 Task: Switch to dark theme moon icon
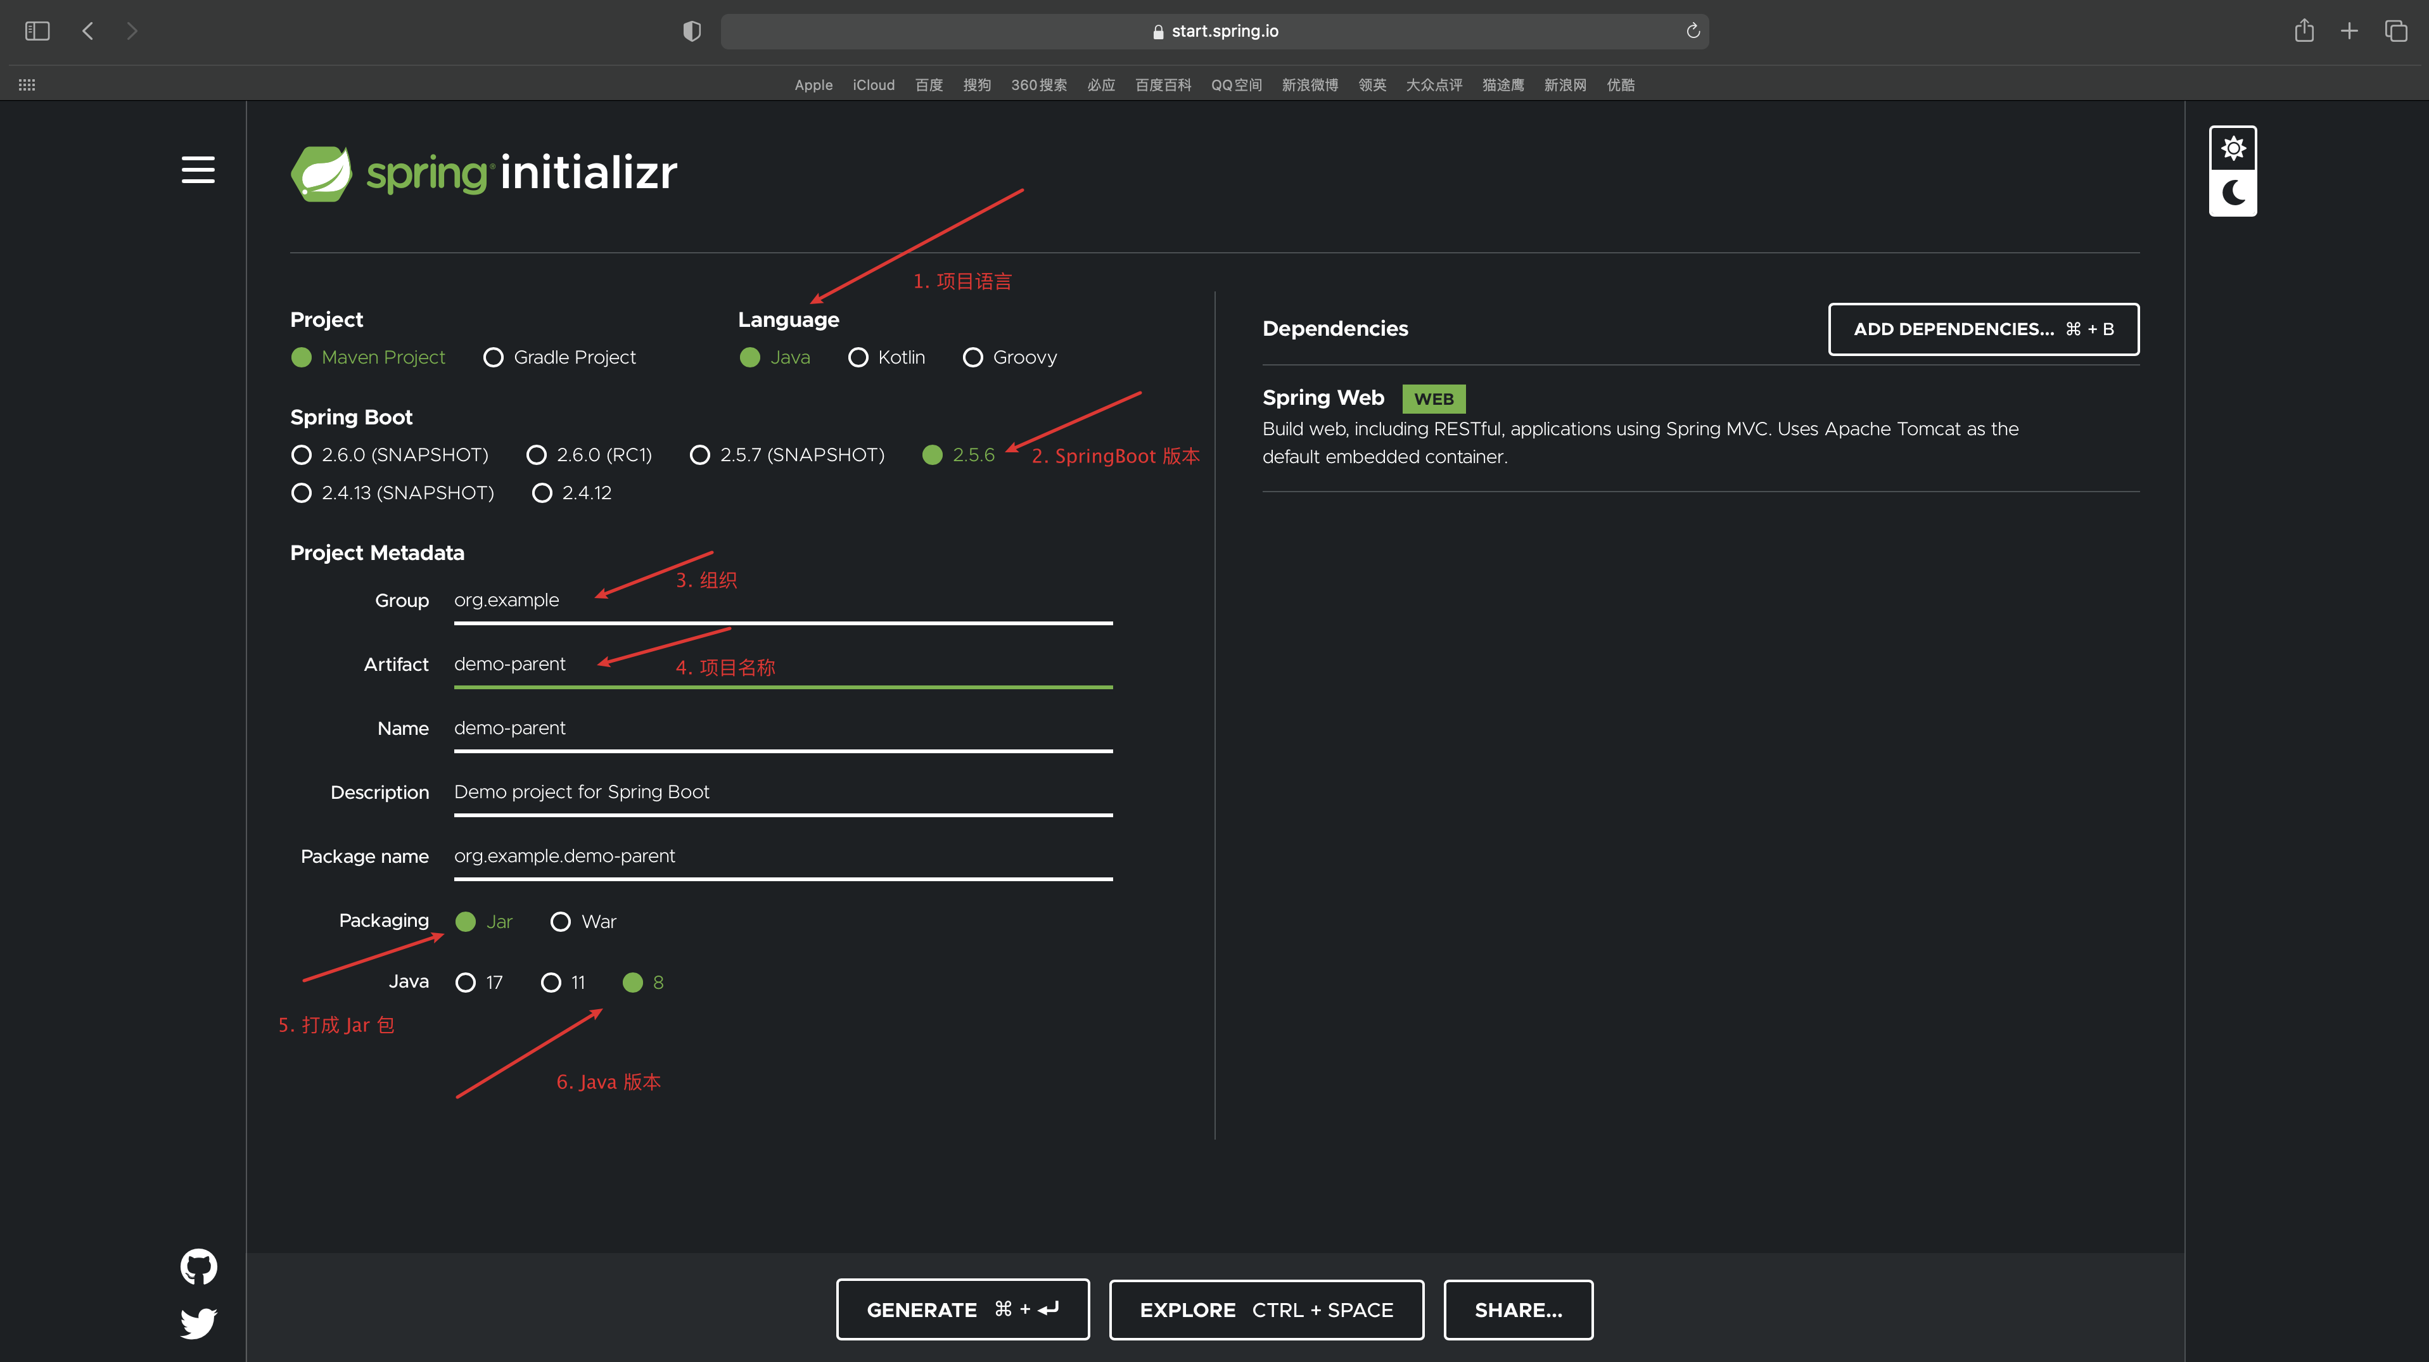coord(2233,193)
